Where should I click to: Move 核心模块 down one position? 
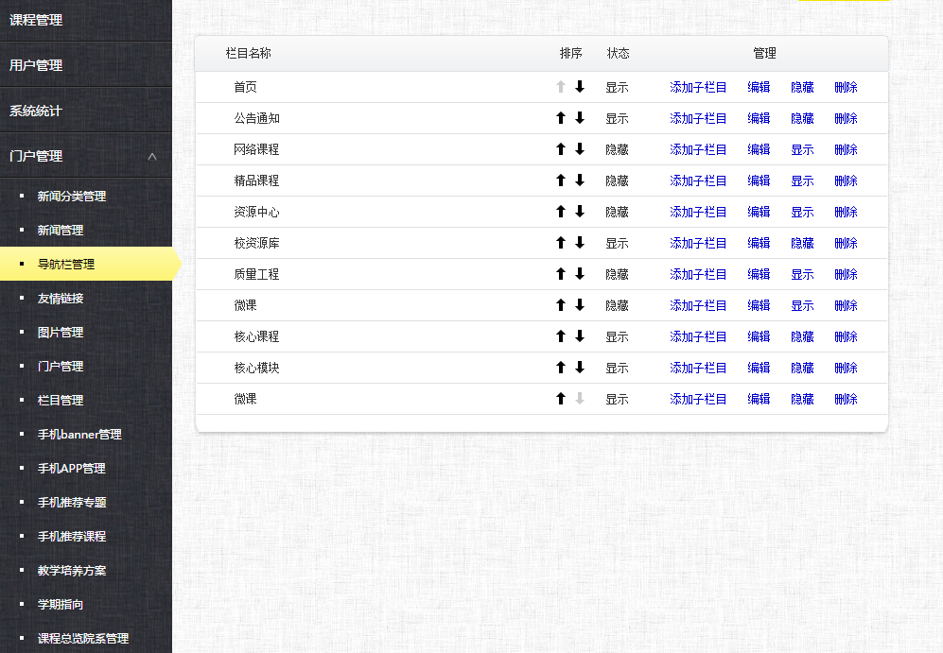click(x=578, y=368)
